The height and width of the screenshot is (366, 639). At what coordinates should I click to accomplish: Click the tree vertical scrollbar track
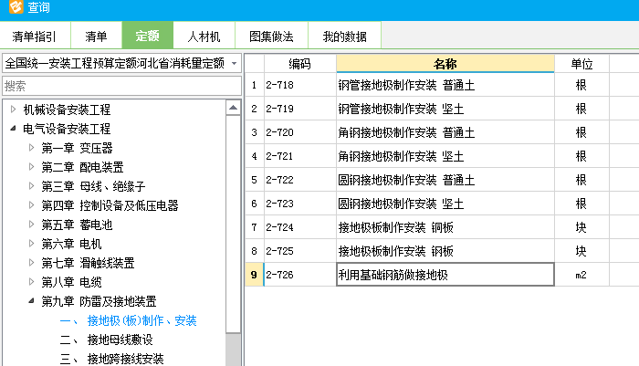click(233, 349)
